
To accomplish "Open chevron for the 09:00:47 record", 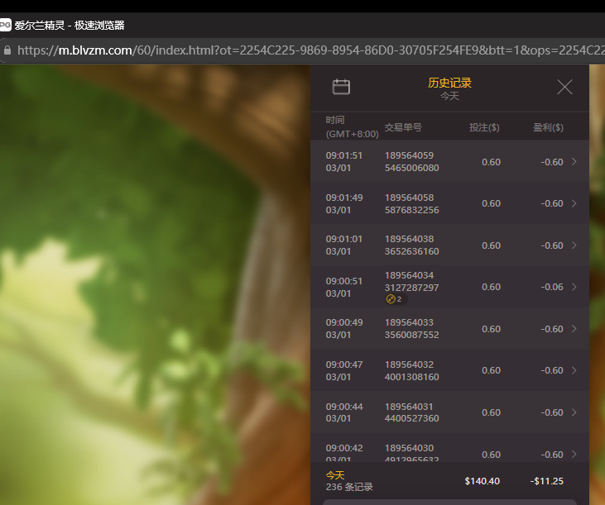I will coord(574,370).
